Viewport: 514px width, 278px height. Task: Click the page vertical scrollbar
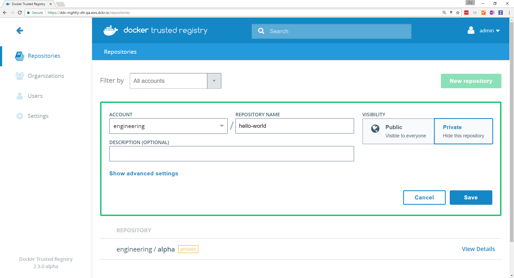[512, 134]
